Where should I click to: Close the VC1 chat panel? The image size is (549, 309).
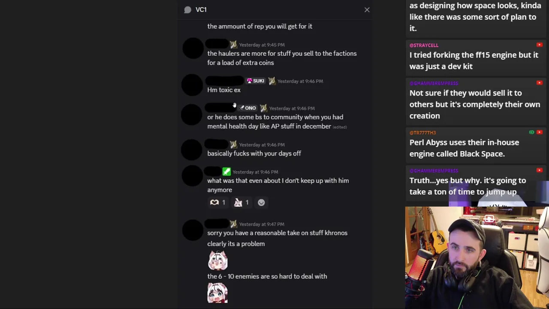point(367,9)
